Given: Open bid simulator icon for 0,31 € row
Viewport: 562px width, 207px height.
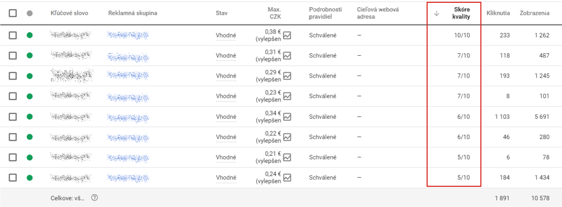Looking at the screenshot, I should click(x=287, y=56).
